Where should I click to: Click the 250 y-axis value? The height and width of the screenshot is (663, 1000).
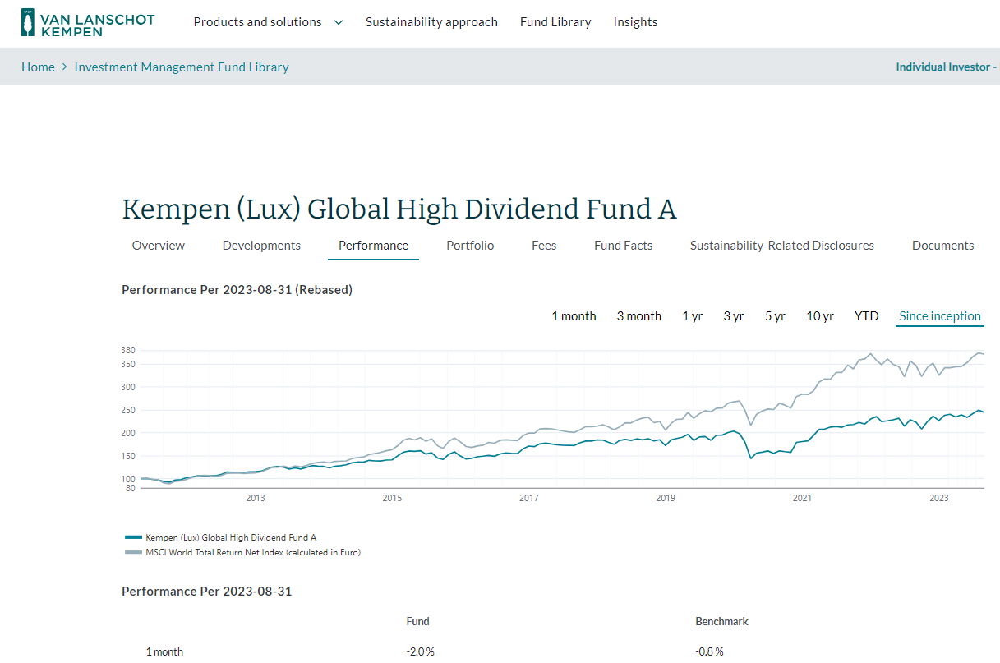coord(127,410)
